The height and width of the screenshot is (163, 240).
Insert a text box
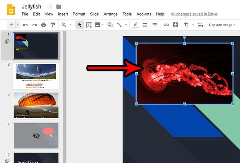pos(89,25)
